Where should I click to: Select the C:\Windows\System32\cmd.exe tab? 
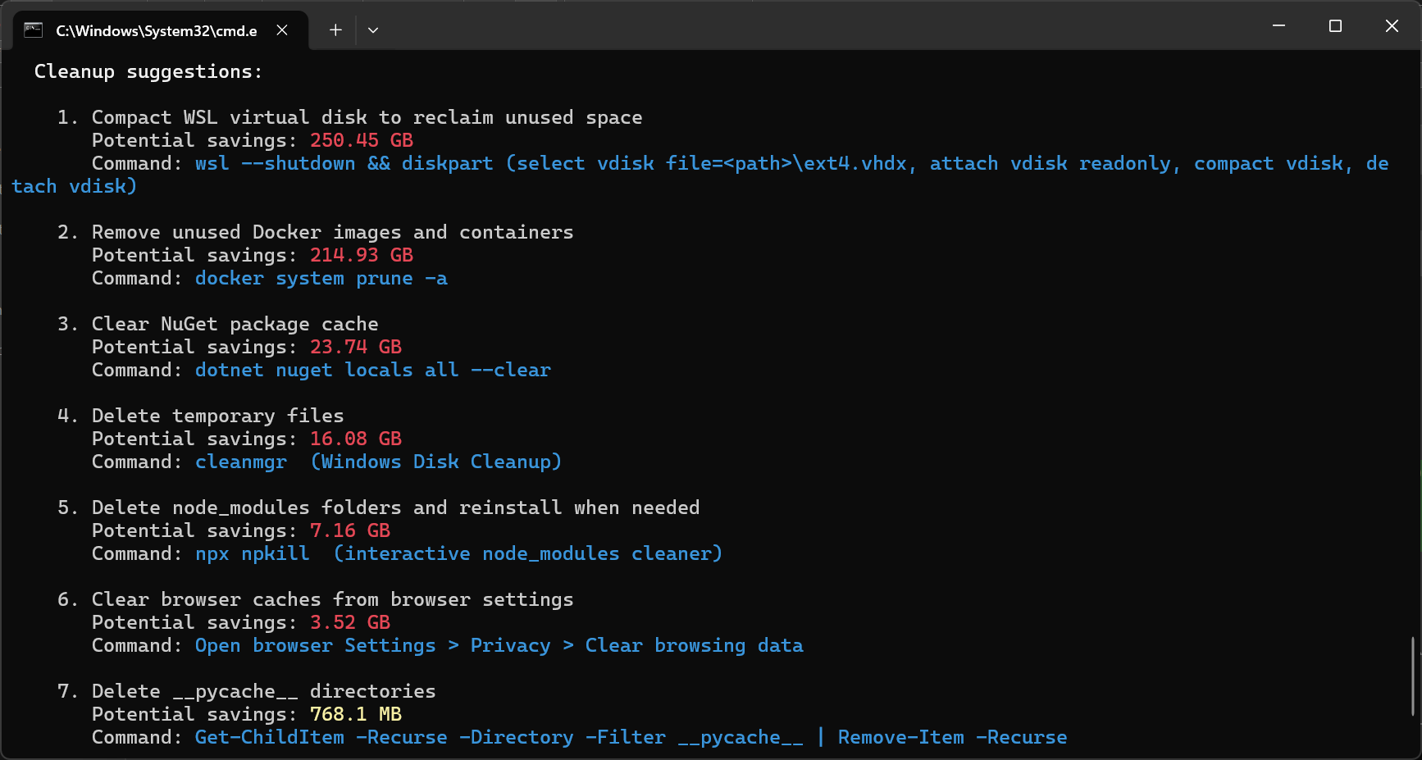[x=156, y=30]
